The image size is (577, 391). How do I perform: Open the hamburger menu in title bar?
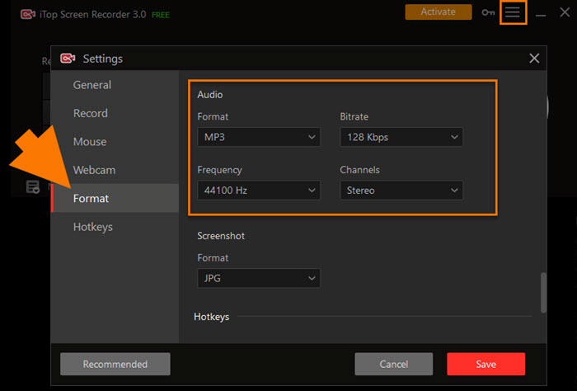click(513, 12)
